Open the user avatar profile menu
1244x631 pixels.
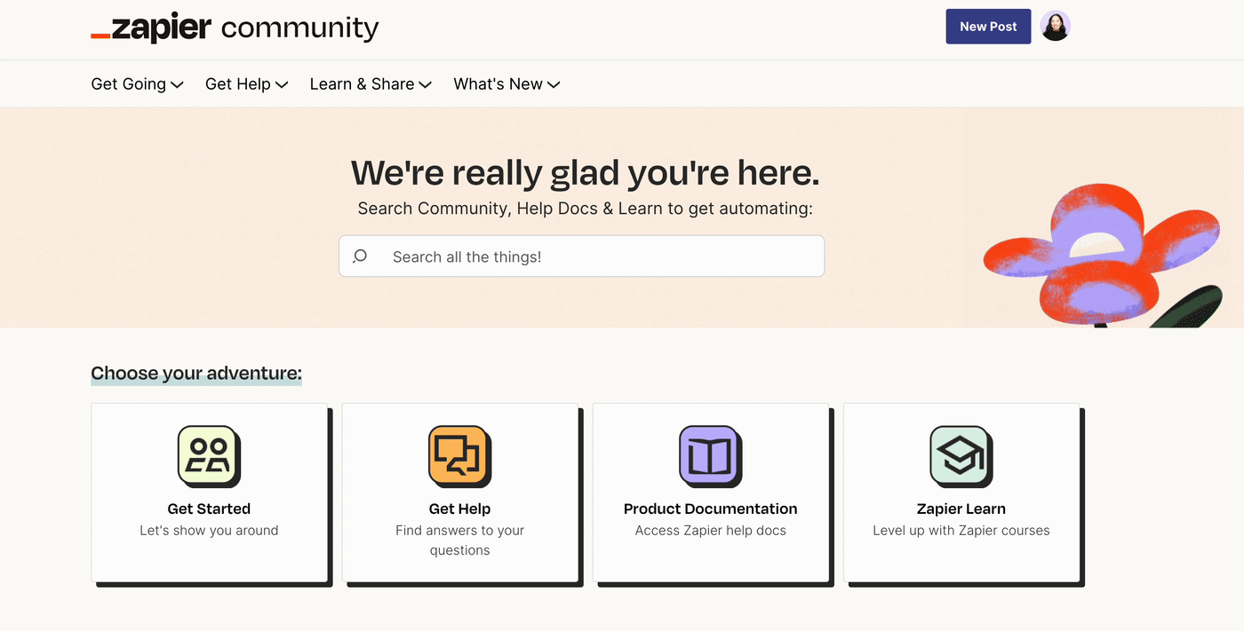(x=1056, y=27)
